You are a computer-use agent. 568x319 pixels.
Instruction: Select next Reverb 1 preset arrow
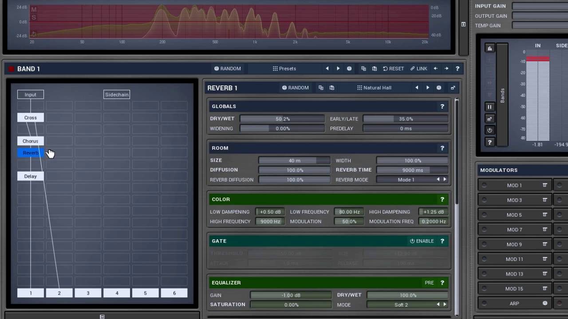click(x=428, y=88)
